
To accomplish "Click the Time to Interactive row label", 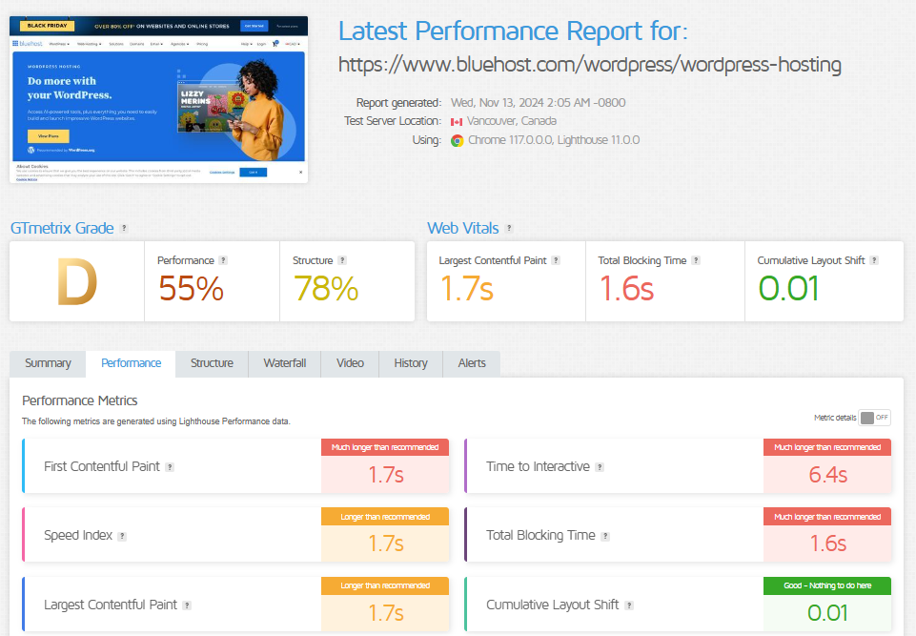I will tap(538, 466).
